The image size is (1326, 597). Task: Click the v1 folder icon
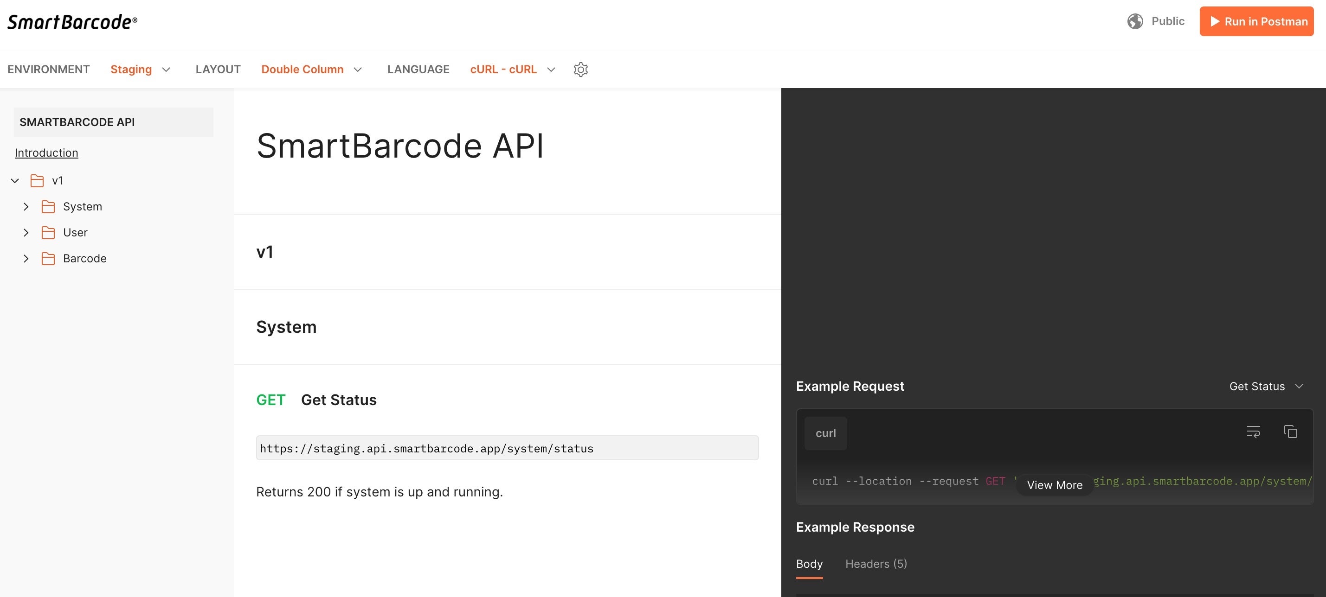37,180
